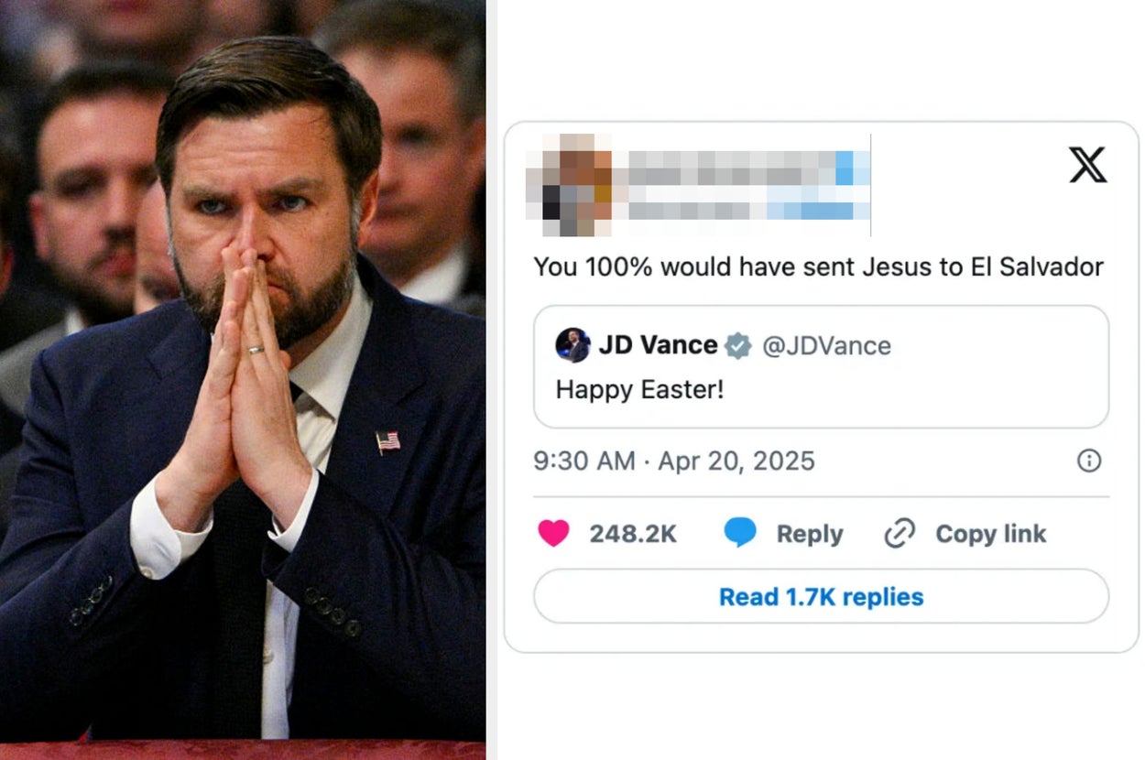Select the heart icon next to 248.2K

pos(553,534)
